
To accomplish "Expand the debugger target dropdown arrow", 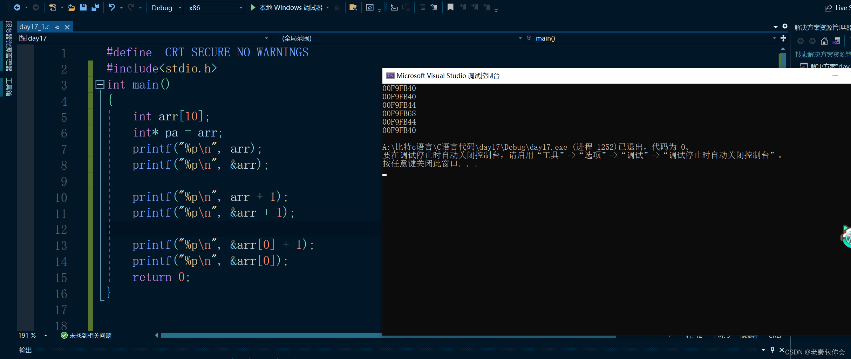I will [x=328, y=7].
